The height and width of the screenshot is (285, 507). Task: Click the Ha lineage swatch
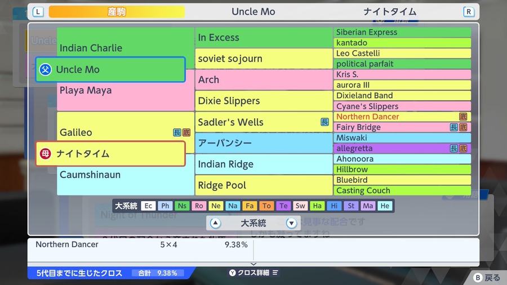[x=317, y=206]
